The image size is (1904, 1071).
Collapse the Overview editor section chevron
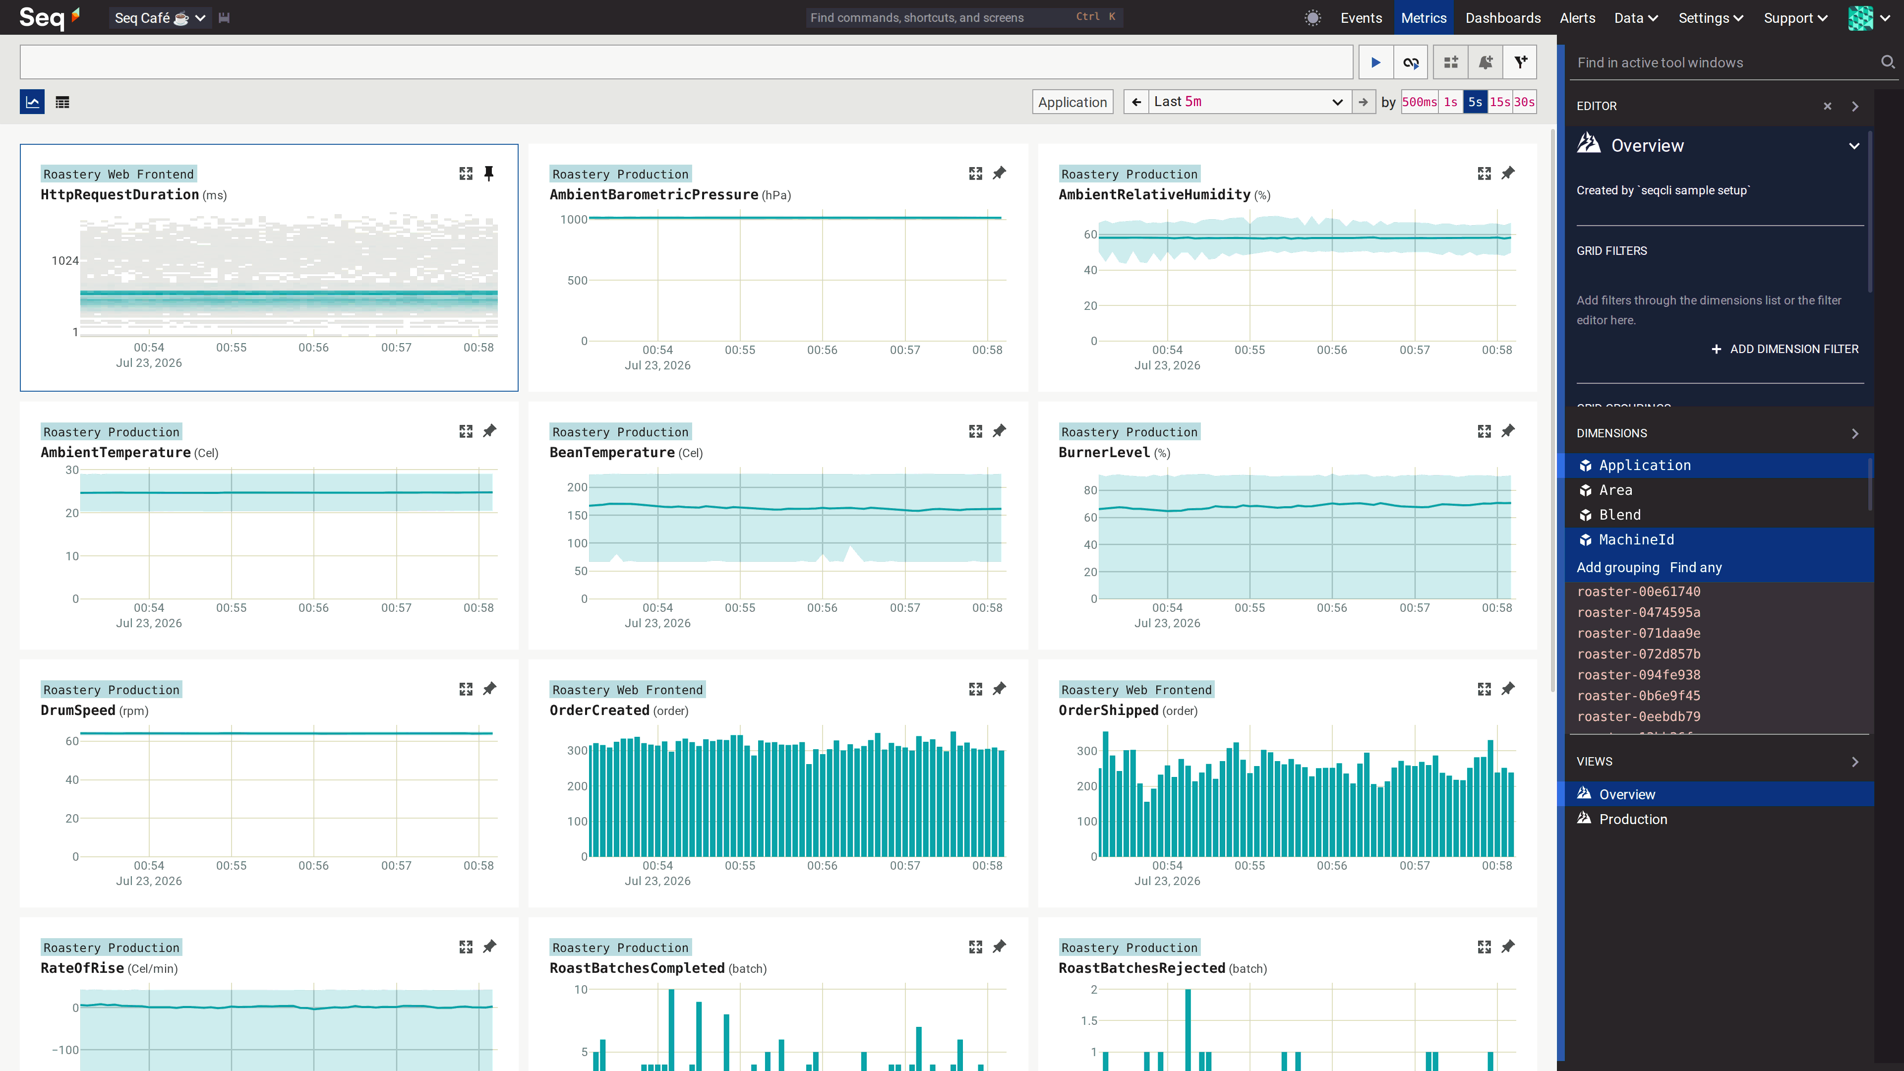coord(1854,146)
